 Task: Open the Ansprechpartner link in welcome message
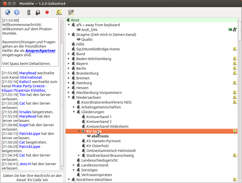pyautogui.click(x=40, y=51)
